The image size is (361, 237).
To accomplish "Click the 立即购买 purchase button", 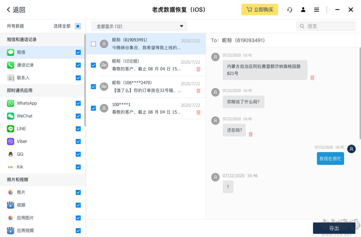I will [260, 9].
